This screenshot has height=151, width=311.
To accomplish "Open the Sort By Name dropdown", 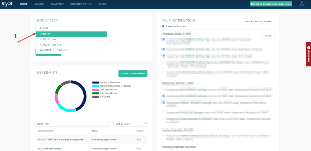I will (x=130, y=124).
